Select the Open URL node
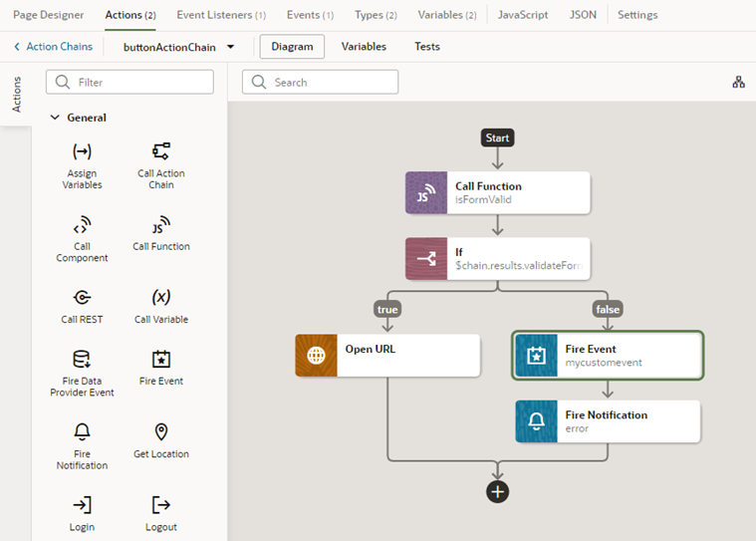 coord(387,356)
